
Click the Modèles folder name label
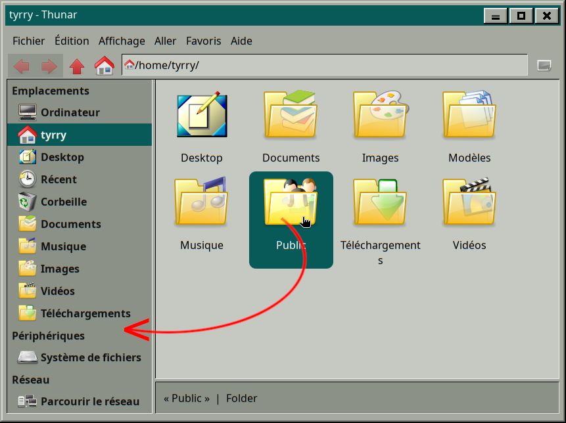tap(469, 158)
